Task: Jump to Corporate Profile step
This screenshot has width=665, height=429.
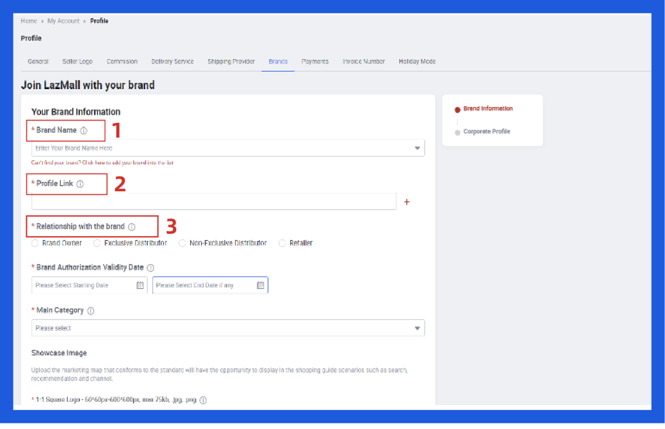Action: click(486, 132)
